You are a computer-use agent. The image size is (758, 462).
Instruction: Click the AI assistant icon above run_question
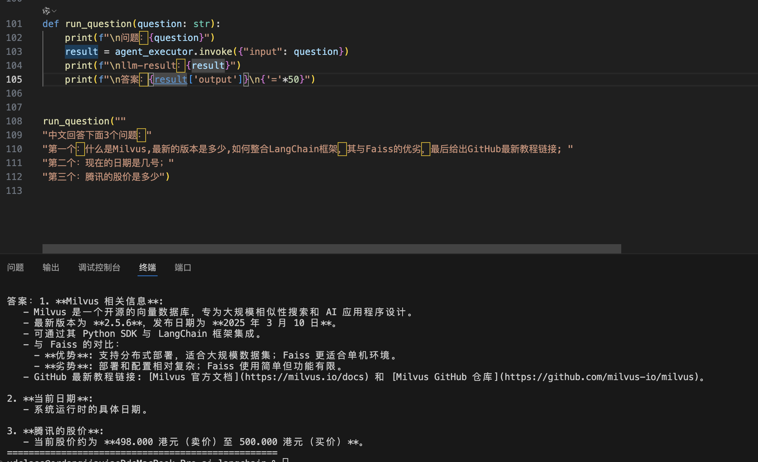coord(46,11)
